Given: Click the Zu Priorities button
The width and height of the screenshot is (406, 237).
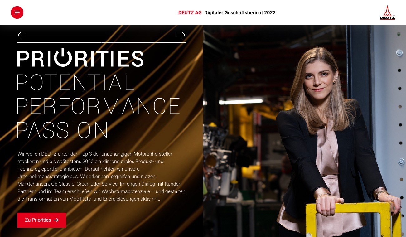Looking at the screenshot, I should (x=42, y=220).
